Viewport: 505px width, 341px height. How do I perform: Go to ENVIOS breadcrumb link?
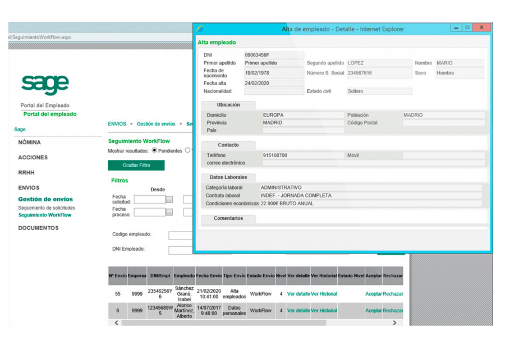click(x=117, y=124)
